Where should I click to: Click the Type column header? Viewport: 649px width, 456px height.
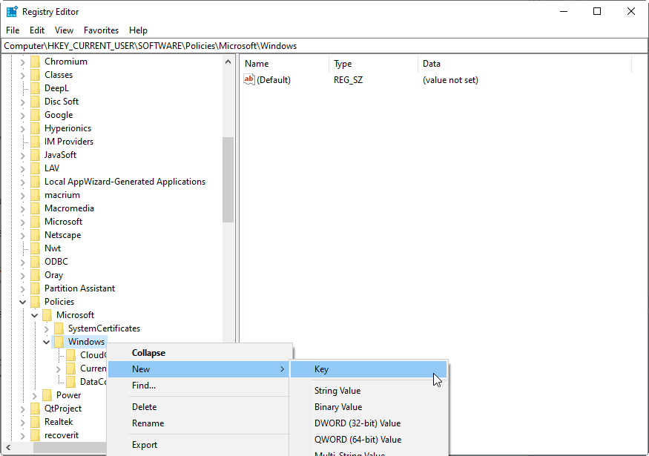(374, 64)
